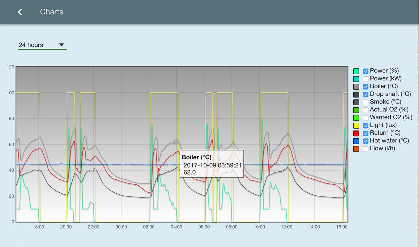Viewport: 419px width, 247px height.
Task: Go back using the arrow icon
Action: (x=20, y=12)
